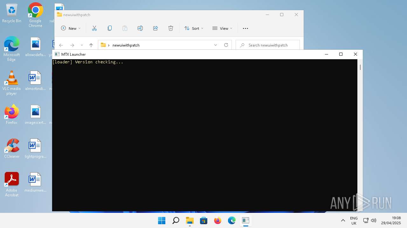Go back in Explorer navigation
Screen dimensions: 407x228
pos(61,45)
